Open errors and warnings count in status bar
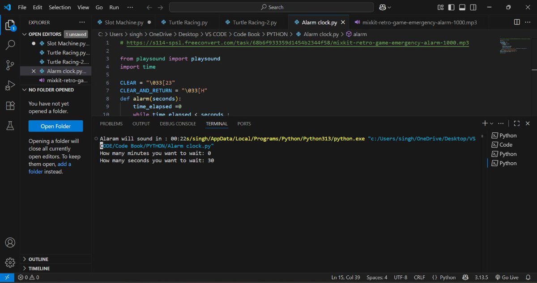The height and width of the screenshot is (283, 537). pyautogui.click(x=28, y=277)
